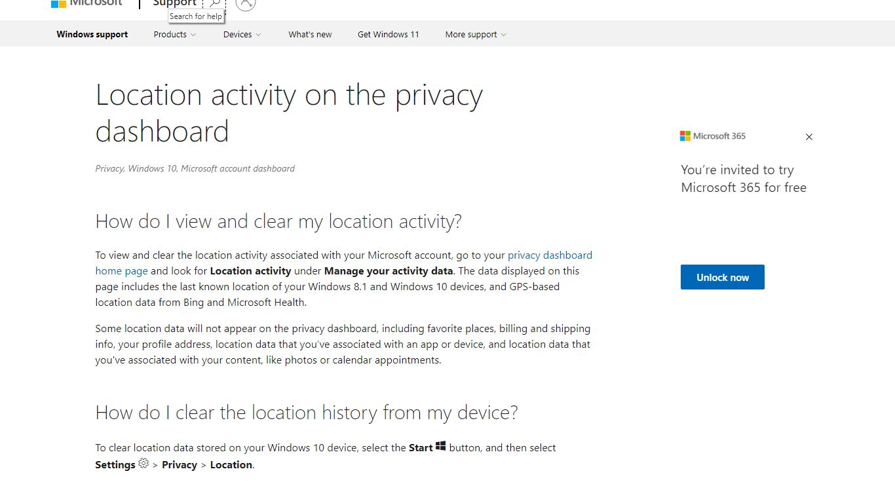Viewport: 895px width, 503px height.
Task: Click the search magnifier icon
Action: (214, 3)
